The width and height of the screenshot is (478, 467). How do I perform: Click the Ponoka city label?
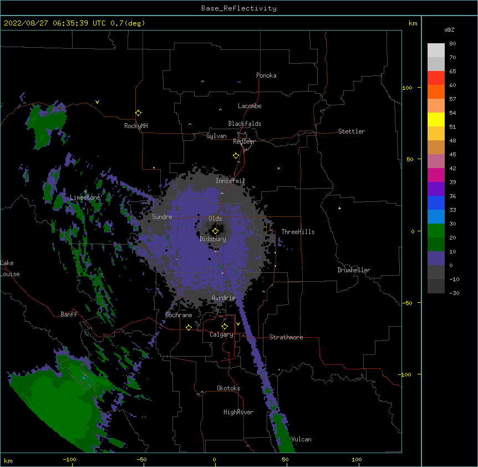click(x=266, y=75)
